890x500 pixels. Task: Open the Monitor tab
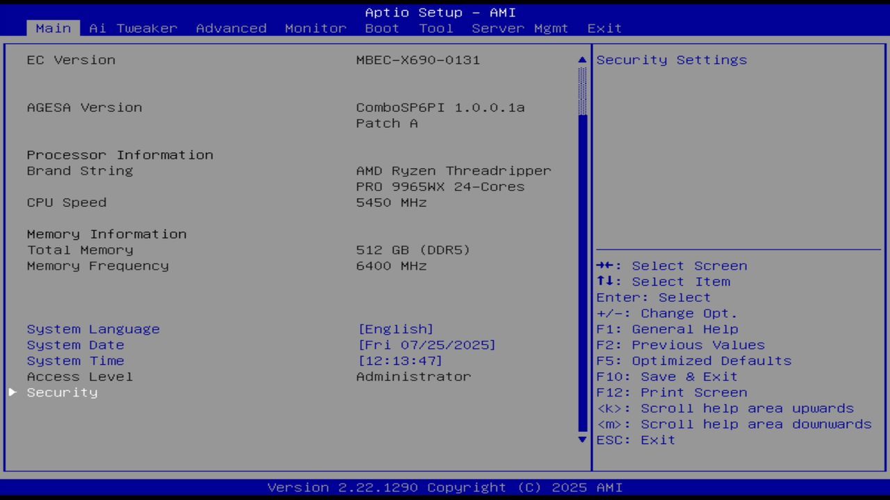[x=316, y=28]
